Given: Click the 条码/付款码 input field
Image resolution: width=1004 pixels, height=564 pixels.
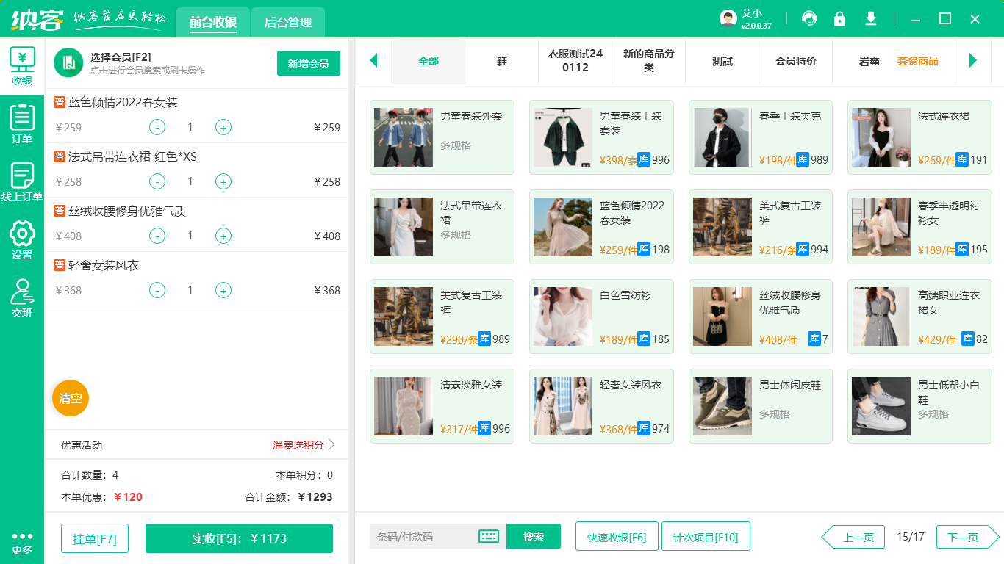Looking at the screenshot, I should pos(423,537).
